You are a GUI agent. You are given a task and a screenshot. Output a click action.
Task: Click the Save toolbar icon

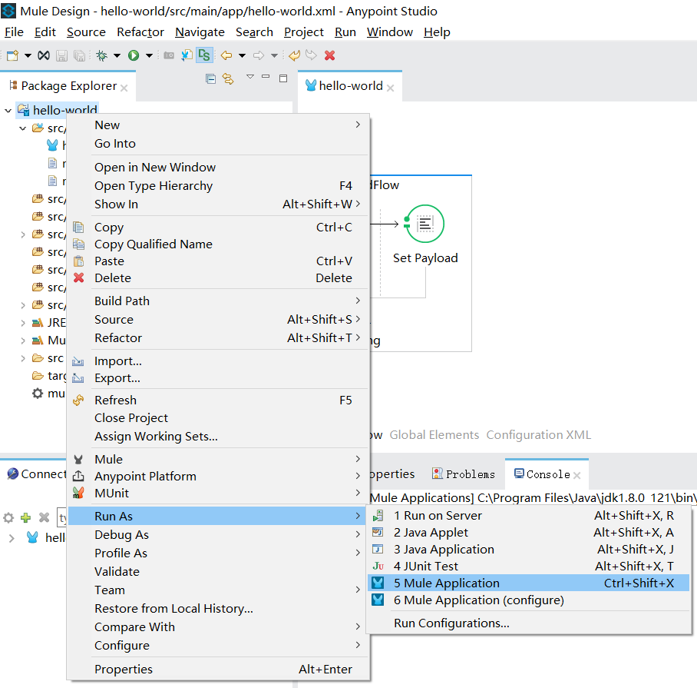tap(61, 55)
